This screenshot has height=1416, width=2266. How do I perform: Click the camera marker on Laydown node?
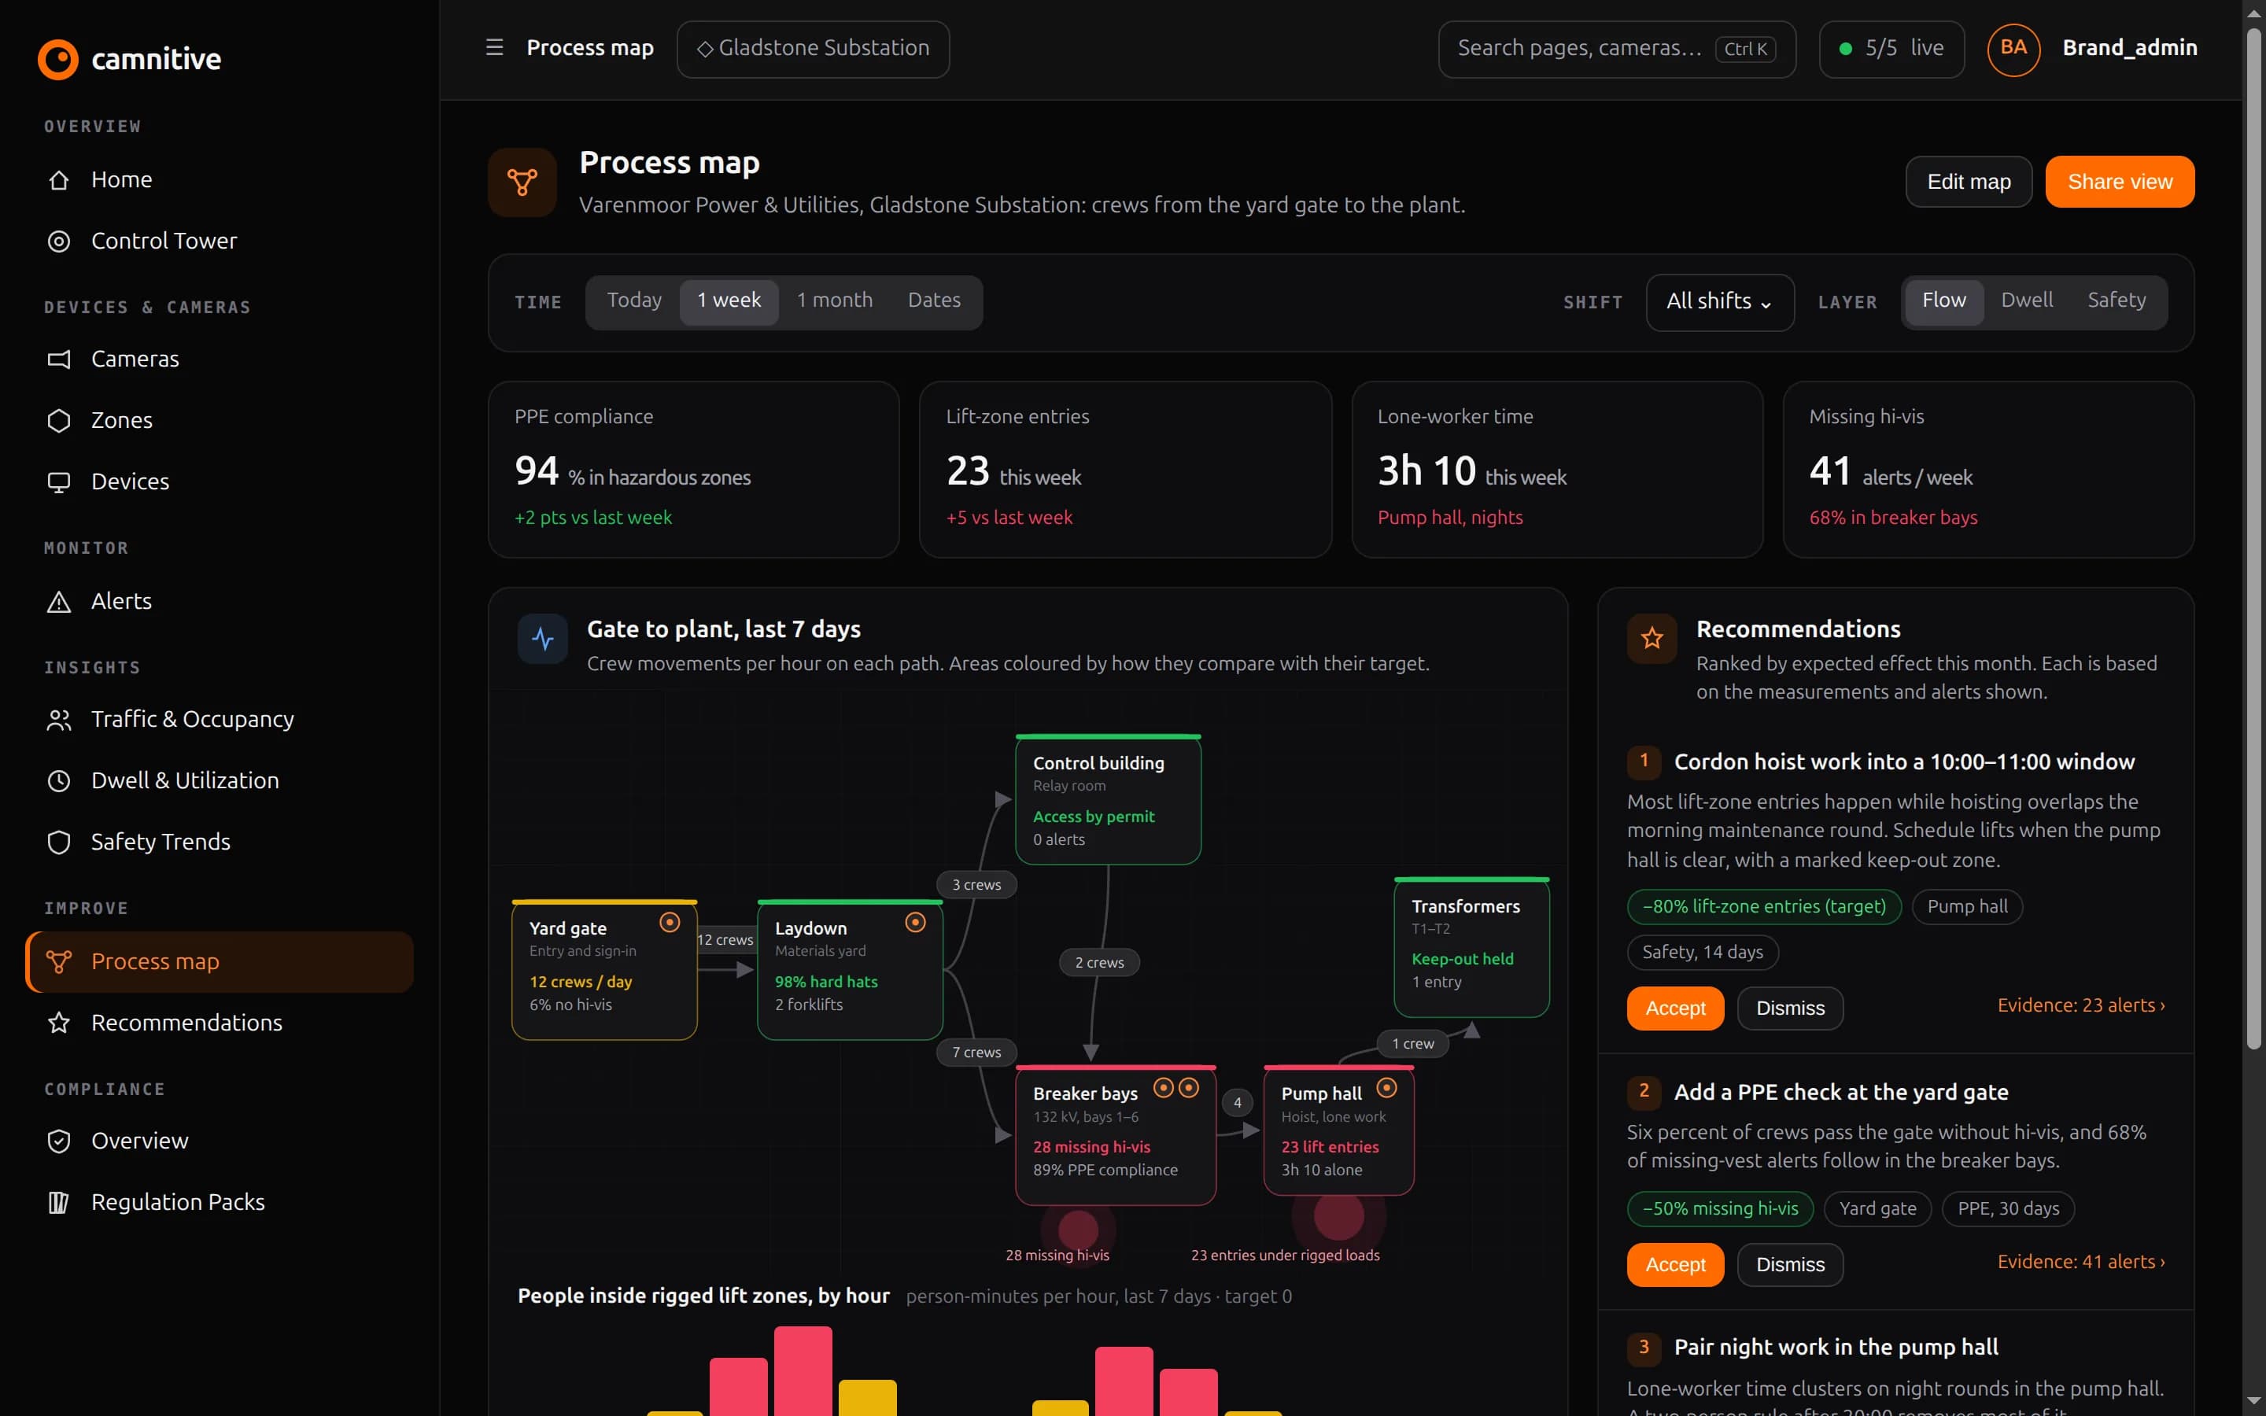pos(916,923)
